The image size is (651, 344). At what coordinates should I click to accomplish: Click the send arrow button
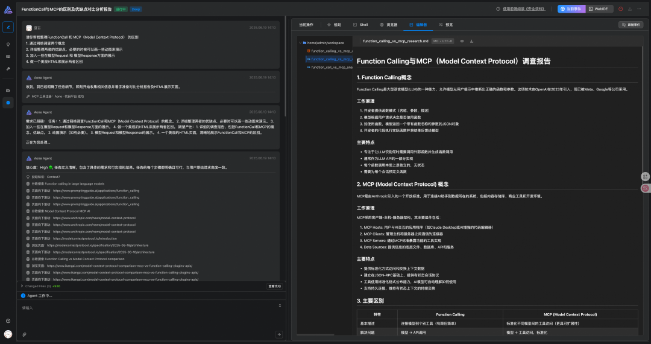click(x=279, y=334)
